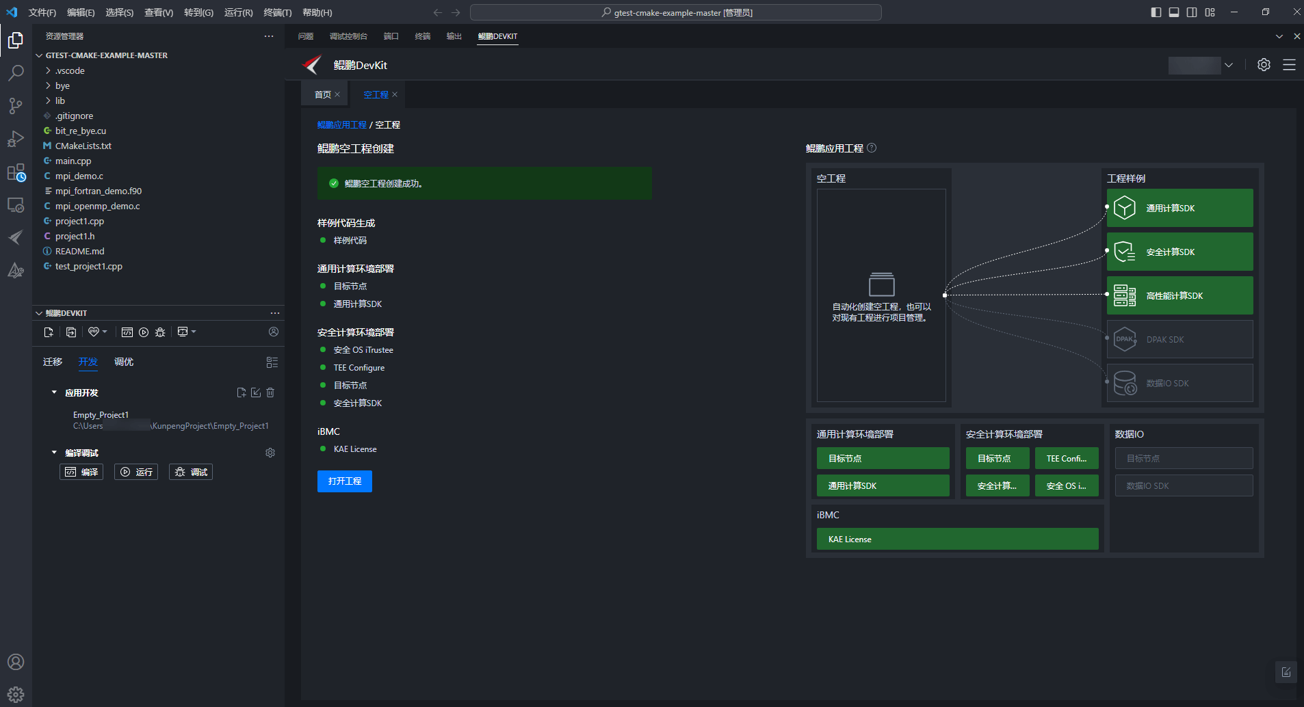Click the 运行 button
This screenshot has height=707, width=1304.
coord(136,472)
